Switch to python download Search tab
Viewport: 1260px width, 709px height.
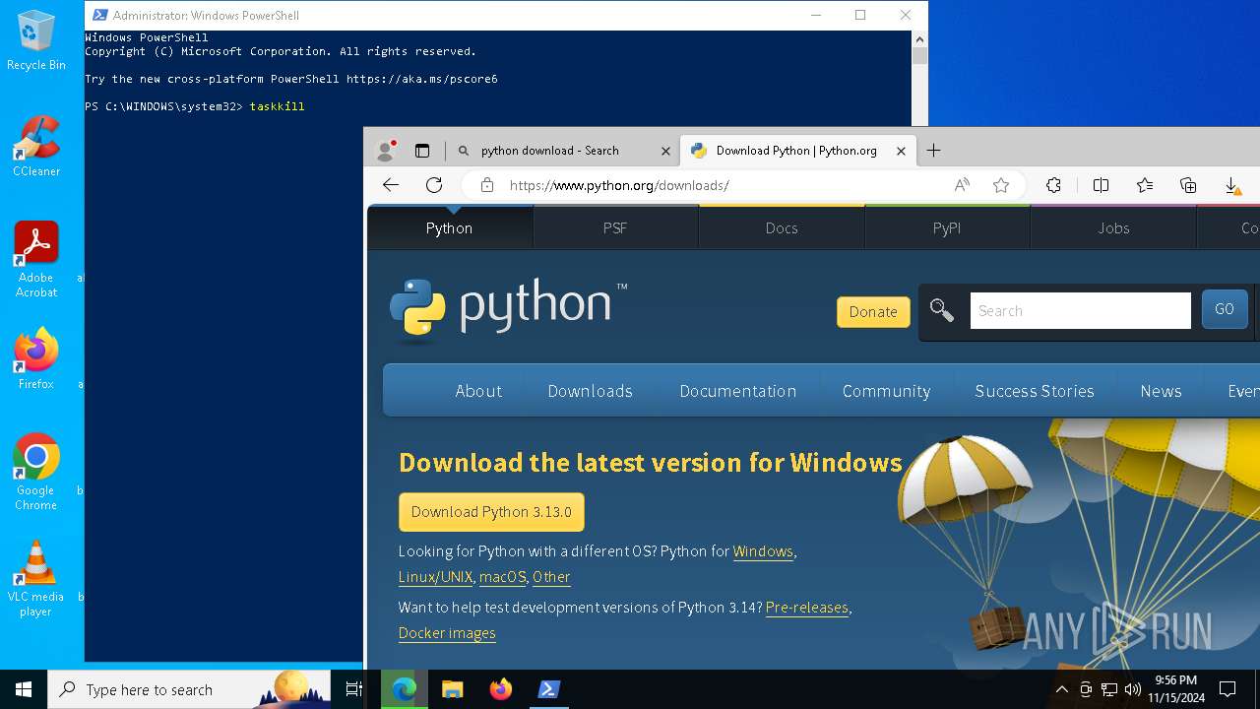[x=561, y=151]
